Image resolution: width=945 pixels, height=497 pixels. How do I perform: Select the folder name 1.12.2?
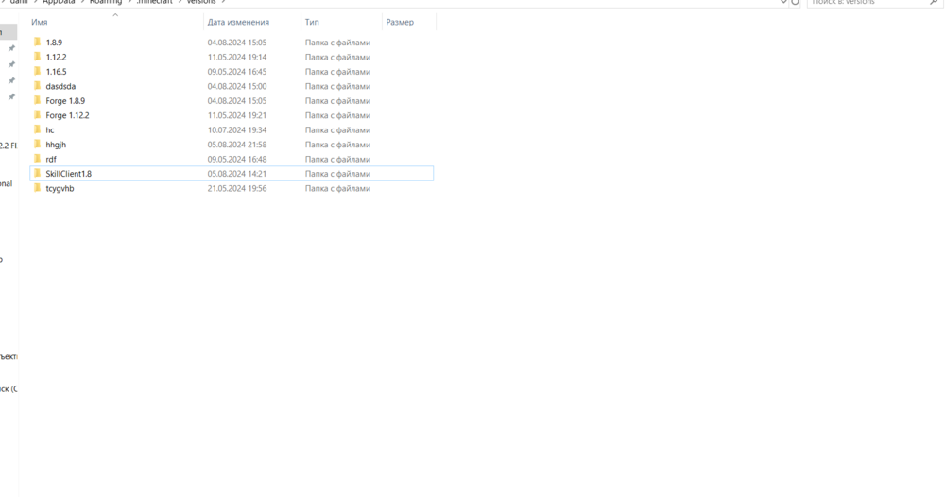pos(56,58)
